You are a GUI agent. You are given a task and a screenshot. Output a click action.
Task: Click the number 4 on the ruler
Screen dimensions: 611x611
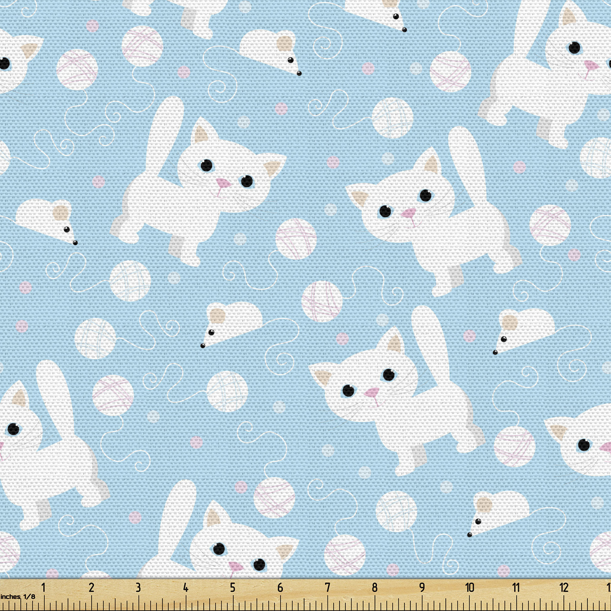click(x=186, y=587)
